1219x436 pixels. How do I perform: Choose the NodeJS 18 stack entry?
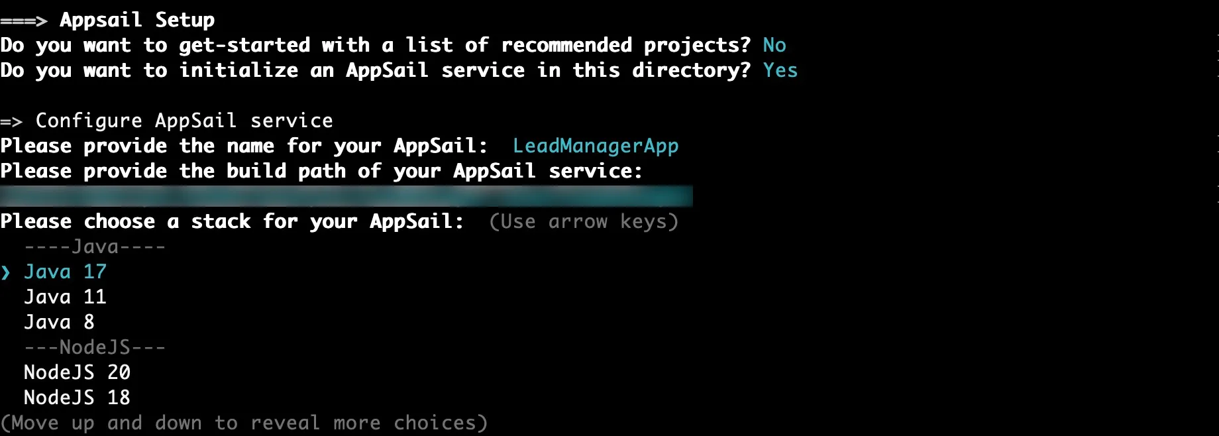pyautogui.click(x=77, y=398)
